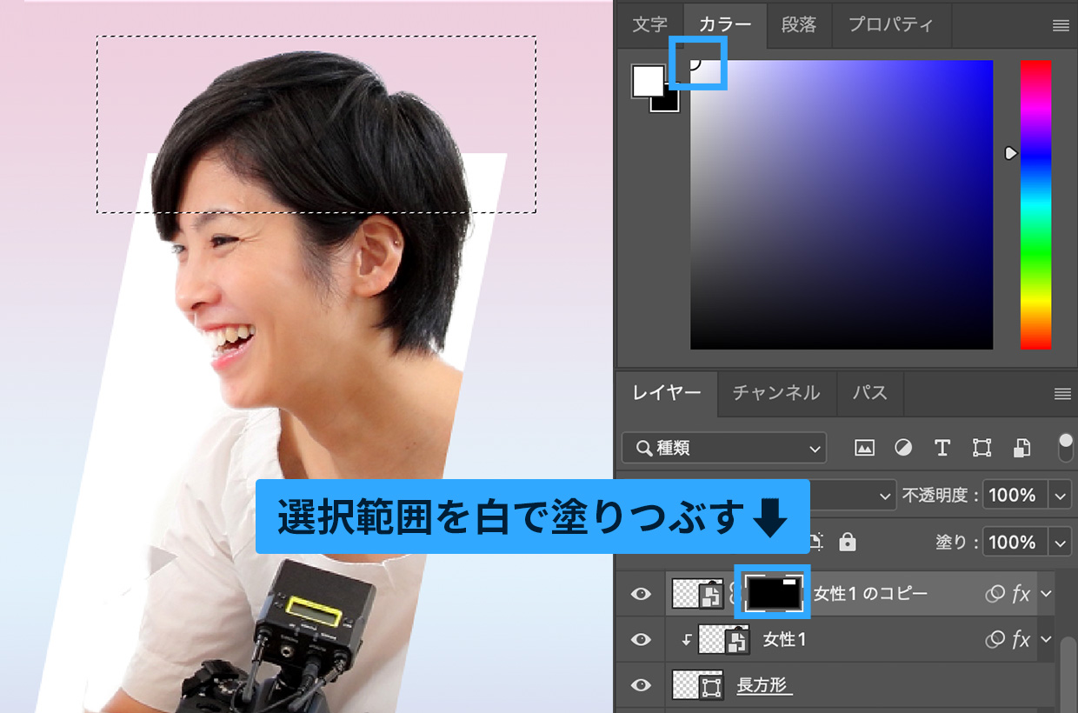Open the 種類 layer filter dropdown
The image size is (1078, 713).
(x=724, y=449)
